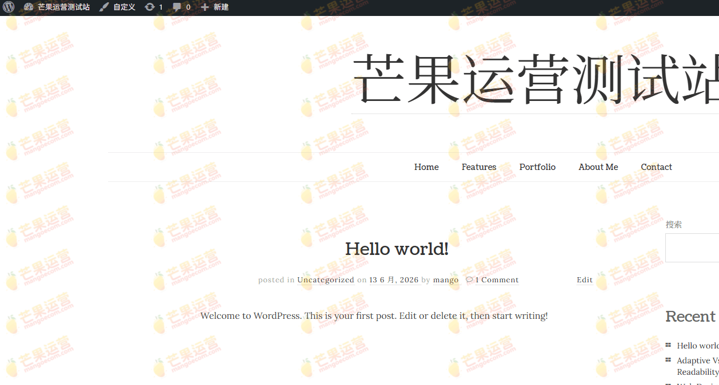
Task: Click the site title 芒果运营测试站 heading
Action: click(x=536, y=80)
